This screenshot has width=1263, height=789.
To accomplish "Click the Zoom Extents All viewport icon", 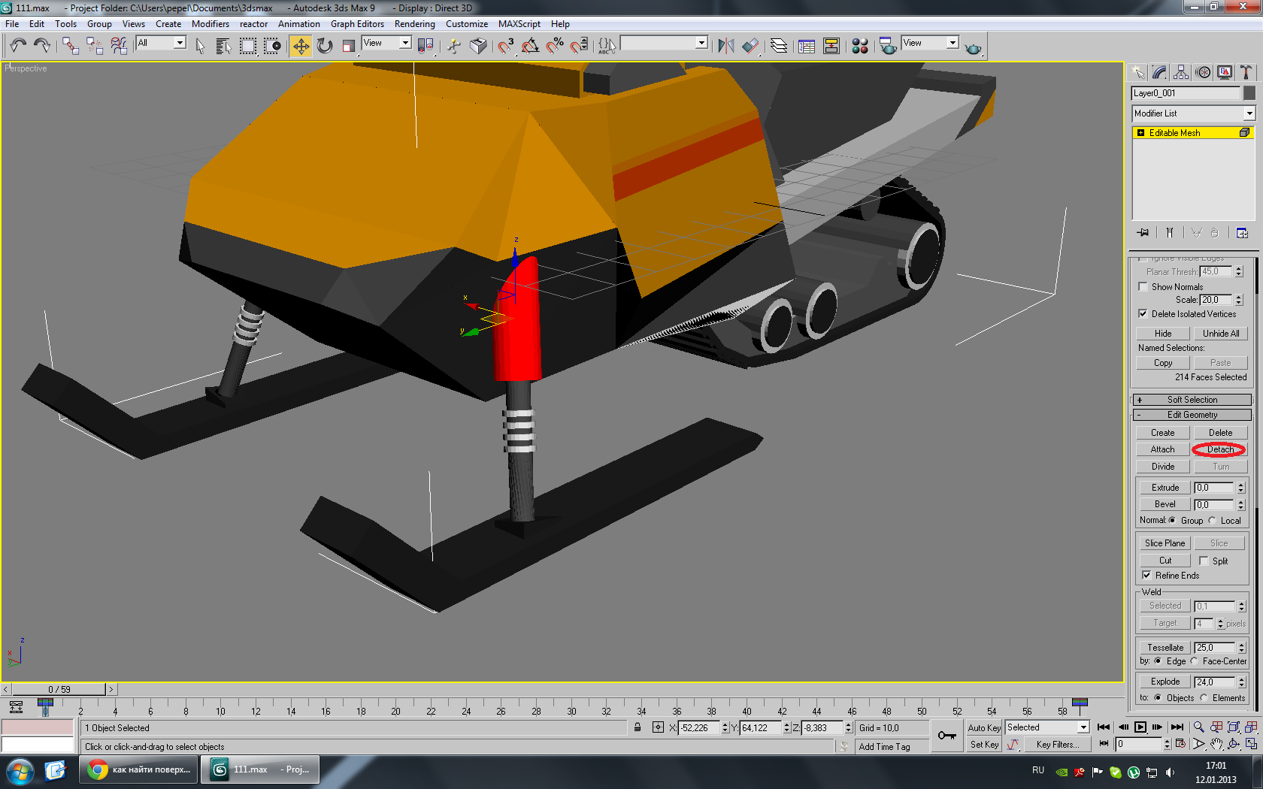I will pos(1251,727).
